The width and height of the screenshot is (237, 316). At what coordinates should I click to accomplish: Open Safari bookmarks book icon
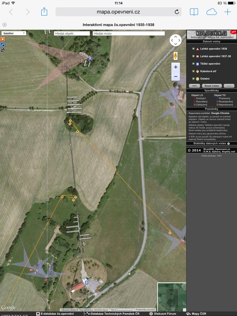194,12
